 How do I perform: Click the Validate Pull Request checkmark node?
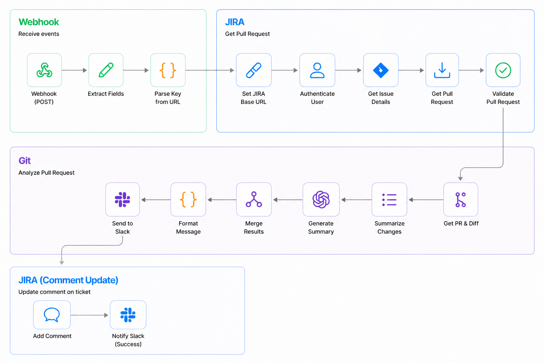(503, 70)
